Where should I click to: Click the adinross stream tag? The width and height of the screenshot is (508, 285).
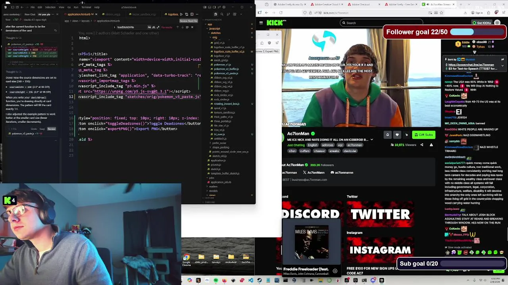[327, 145]
